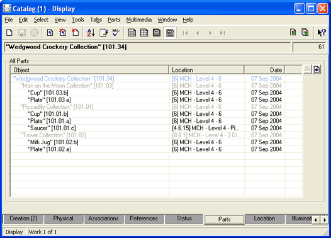Click the add row icon beside All Parts table

[307, 69]
